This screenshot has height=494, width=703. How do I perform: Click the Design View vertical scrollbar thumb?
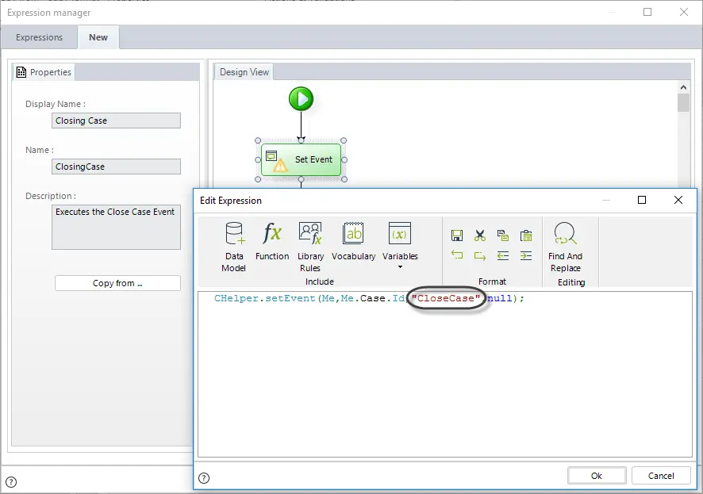(x=683, y=102)
